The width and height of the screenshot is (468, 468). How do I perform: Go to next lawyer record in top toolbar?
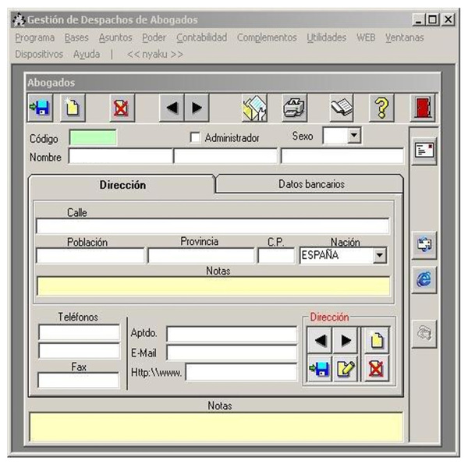point(197,108)
